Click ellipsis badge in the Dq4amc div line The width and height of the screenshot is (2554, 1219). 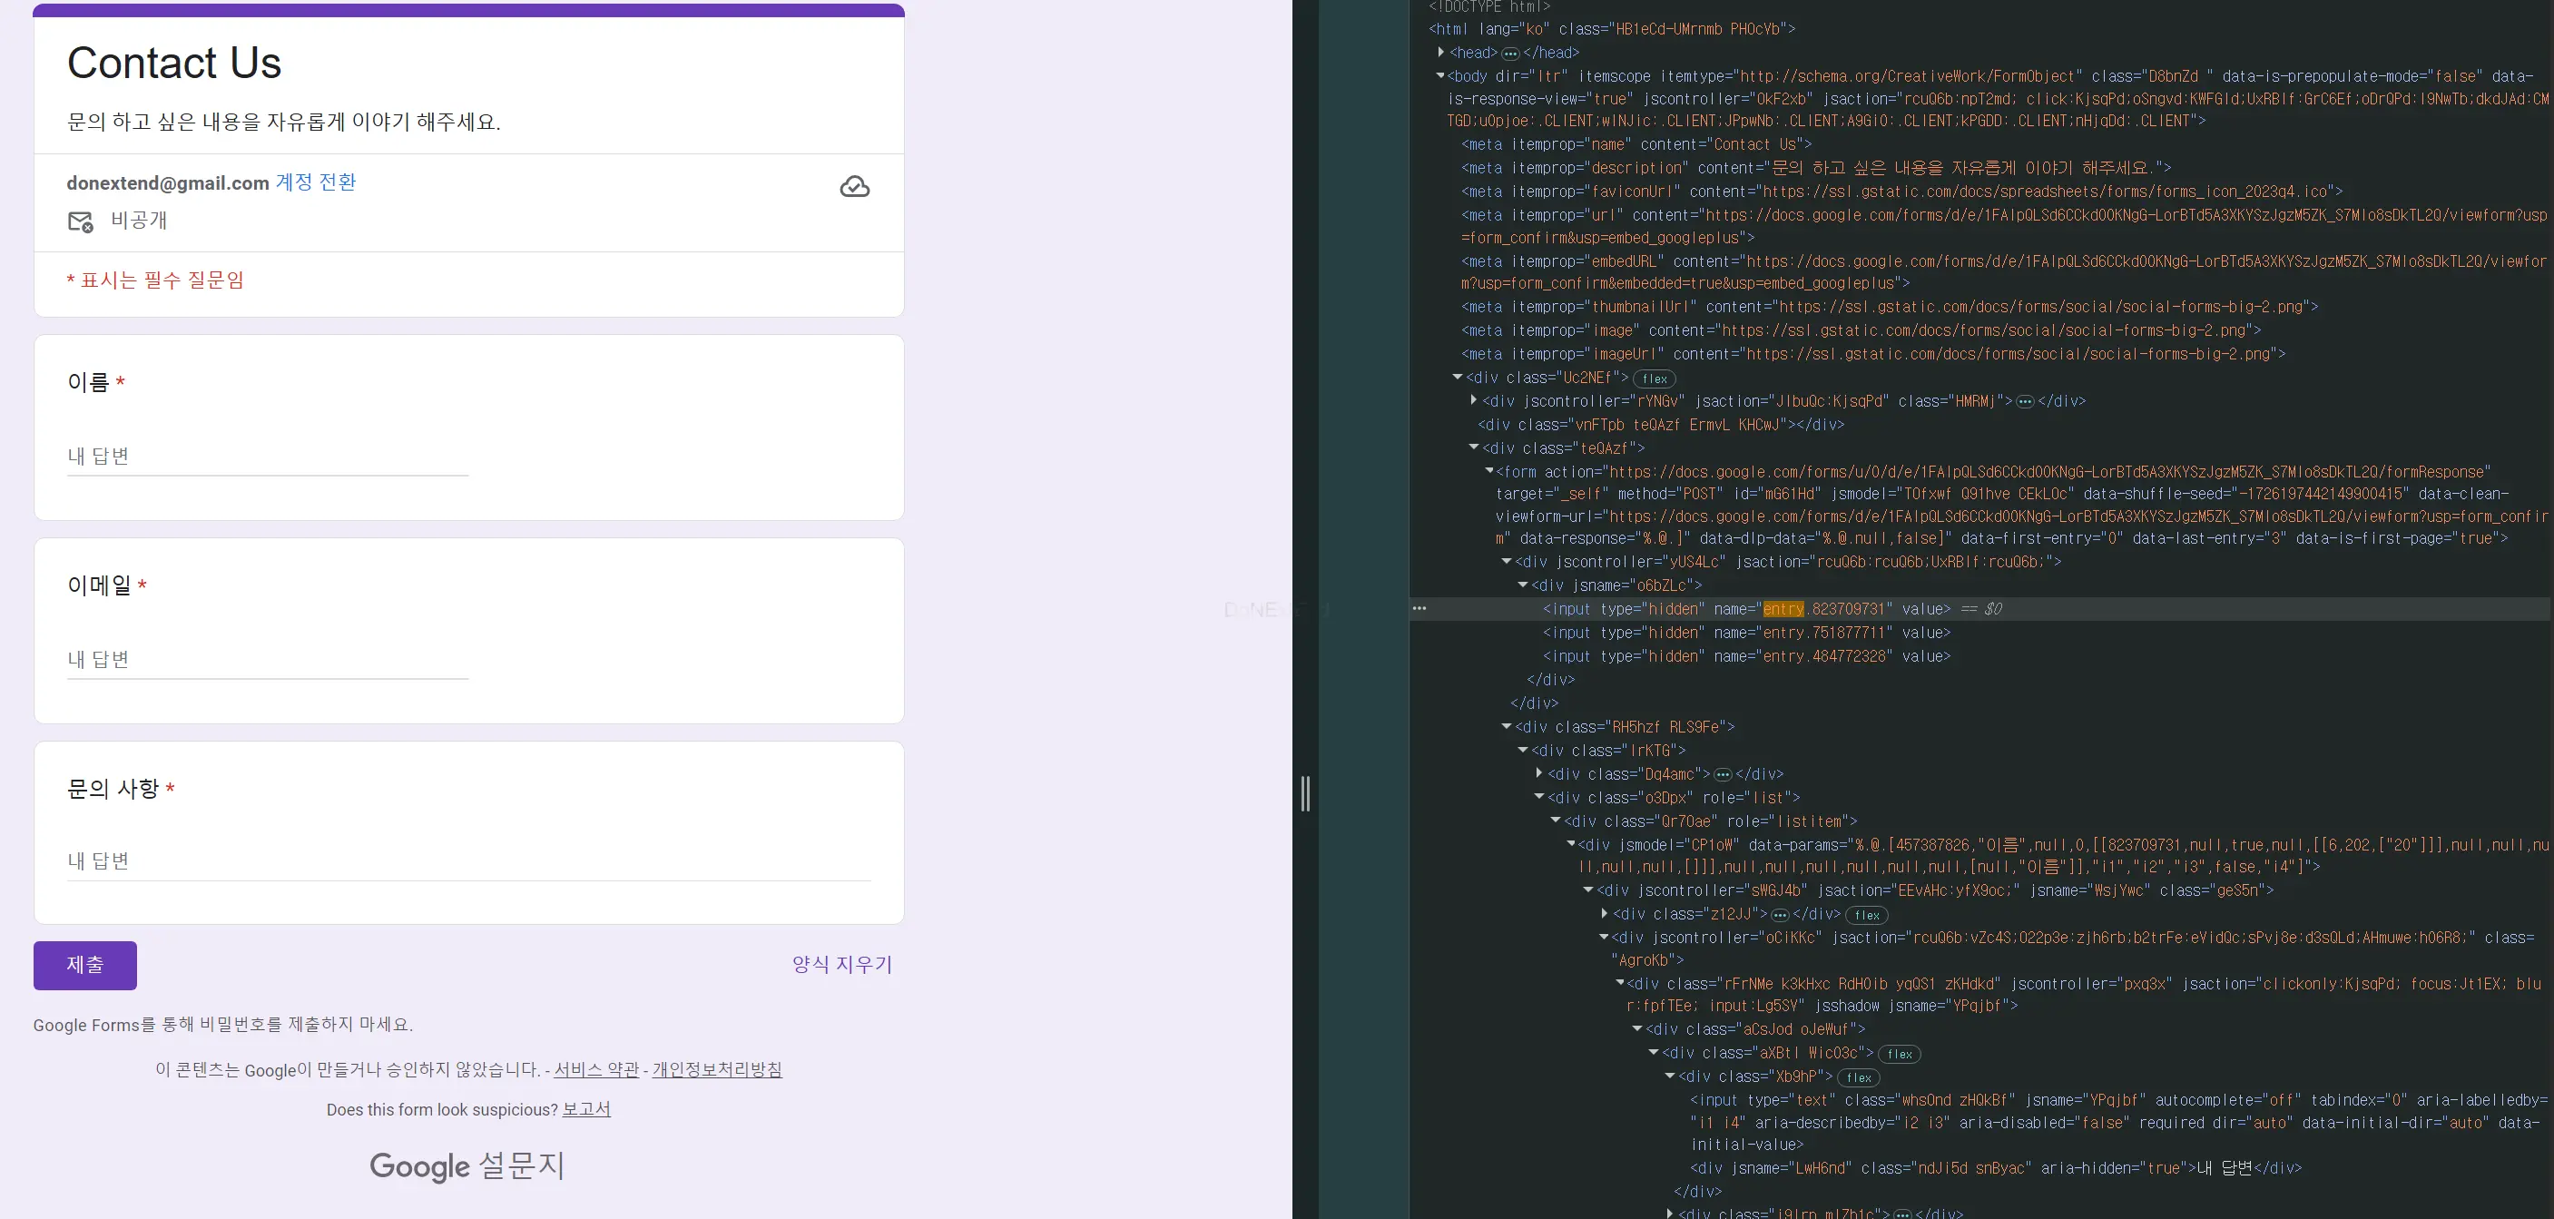(x=1722, y=774)
